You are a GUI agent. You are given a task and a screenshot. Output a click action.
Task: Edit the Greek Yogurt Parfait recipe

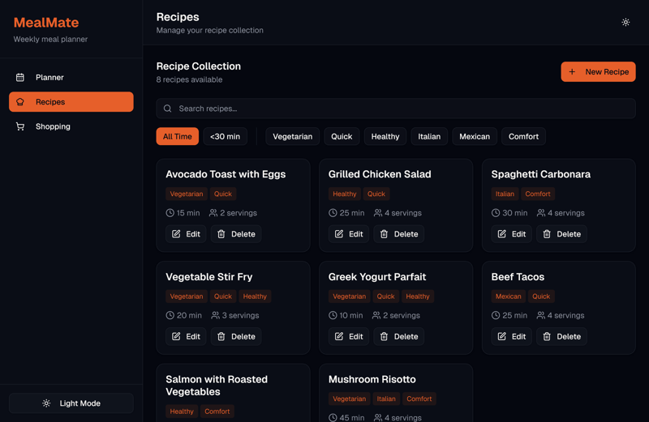pyautogui.click(x=348, y=336)
